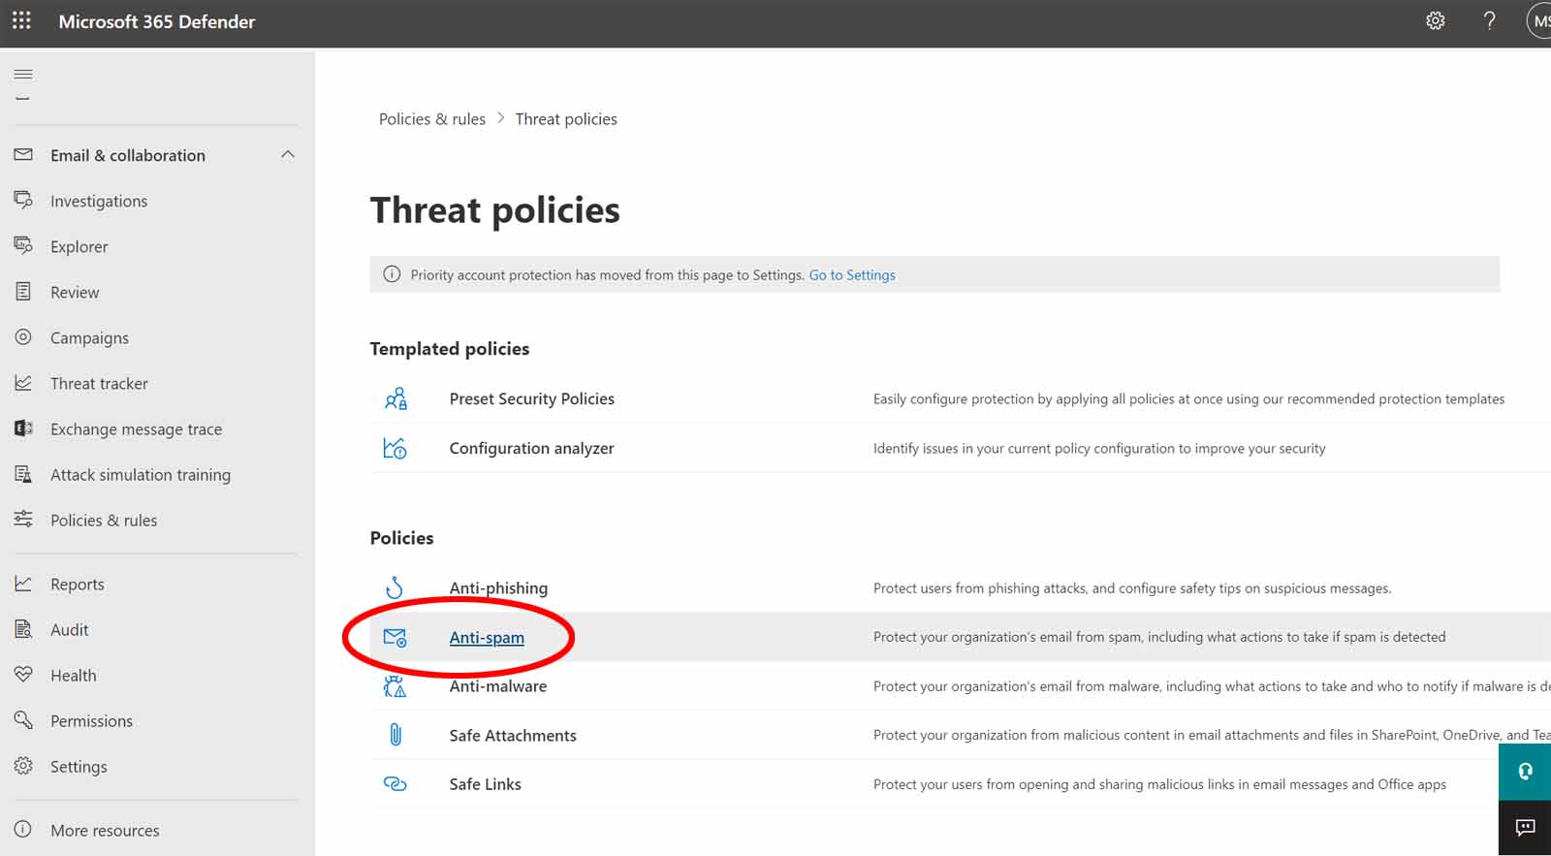Click the Anti-phishing description text

[1132, 588]
